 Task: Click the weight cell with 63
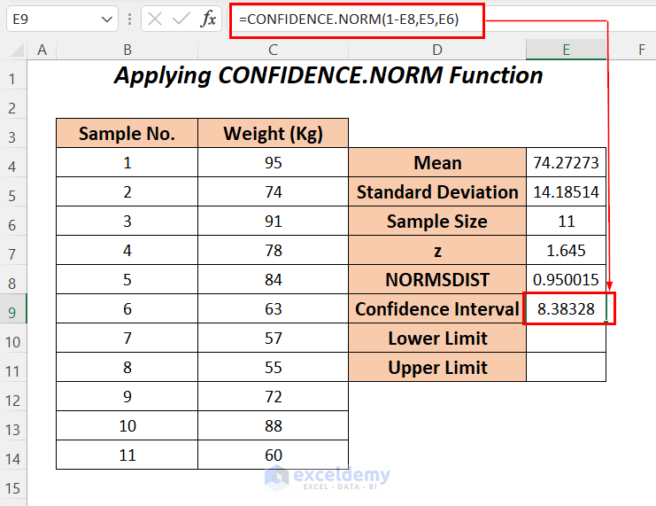tap(274, 308)
